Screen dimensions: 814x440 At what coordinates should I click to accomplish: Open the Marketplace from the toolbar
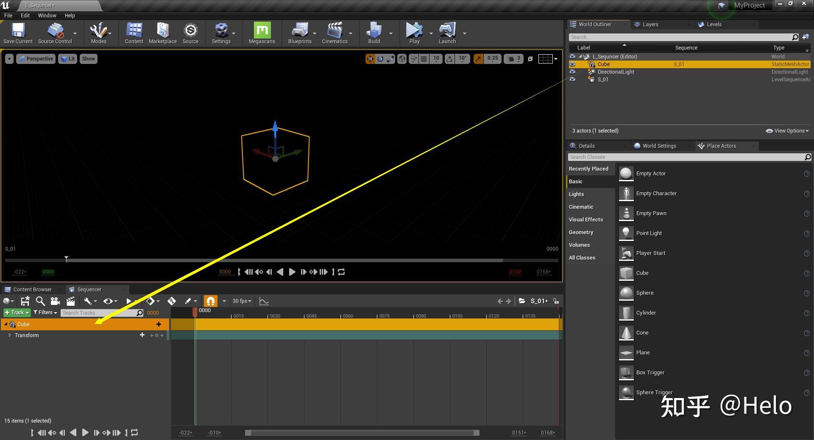click(x=162, y=33)
